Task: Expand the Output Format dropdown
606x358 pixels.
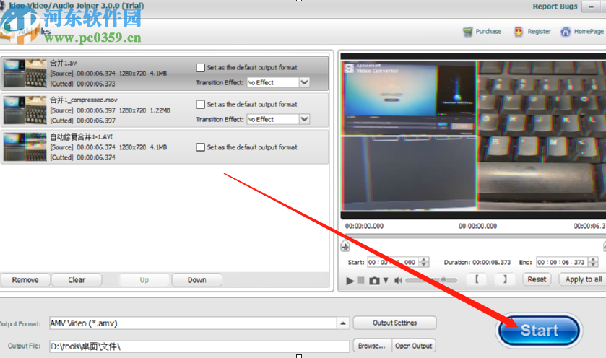Action: (x=343, y=323)
